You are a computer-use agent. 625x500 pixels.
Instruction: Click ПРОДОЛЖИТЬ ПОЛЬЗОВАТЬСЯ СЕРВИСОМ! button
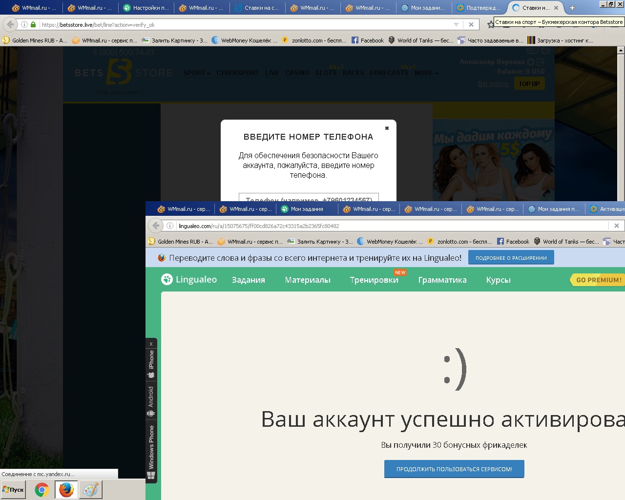[x=454, y=469]
